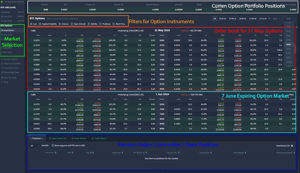Uncheck the Implied Volatility filter

click(40, 24)
